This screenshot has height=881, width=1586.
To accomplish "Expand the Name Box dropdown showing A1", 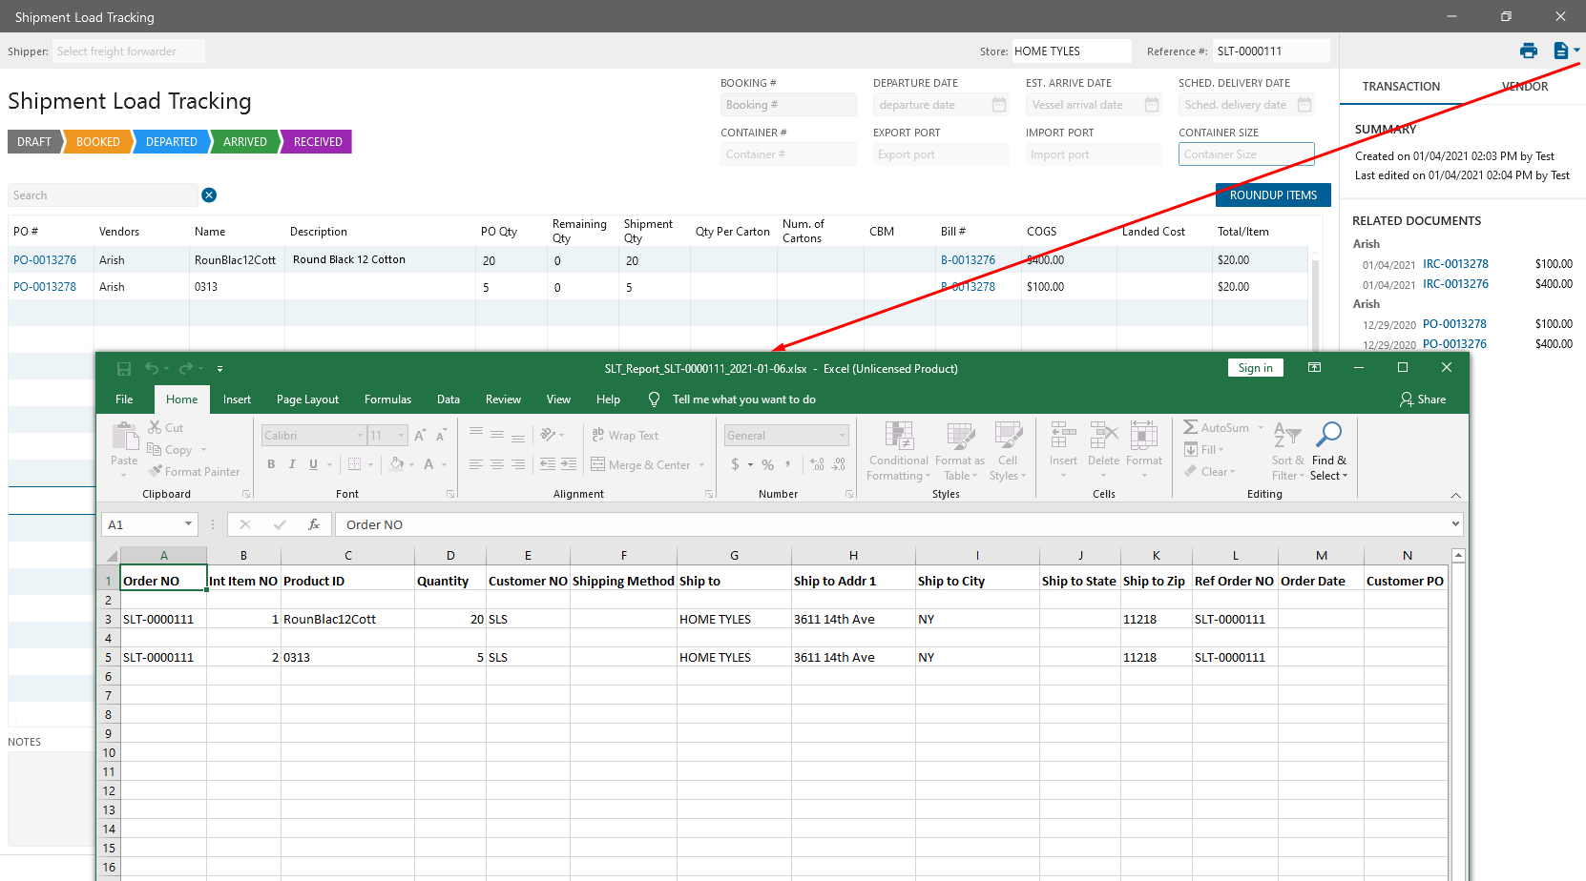I will pos(188,524).
